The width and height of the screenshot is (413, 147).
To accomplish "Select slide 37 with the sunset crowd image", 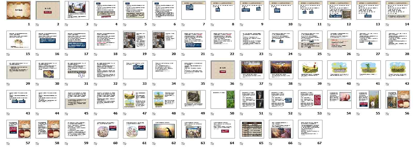I will coord(252,70).
